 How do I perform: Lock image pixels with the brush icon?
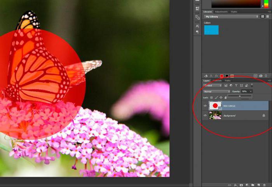tap(216, 98)
